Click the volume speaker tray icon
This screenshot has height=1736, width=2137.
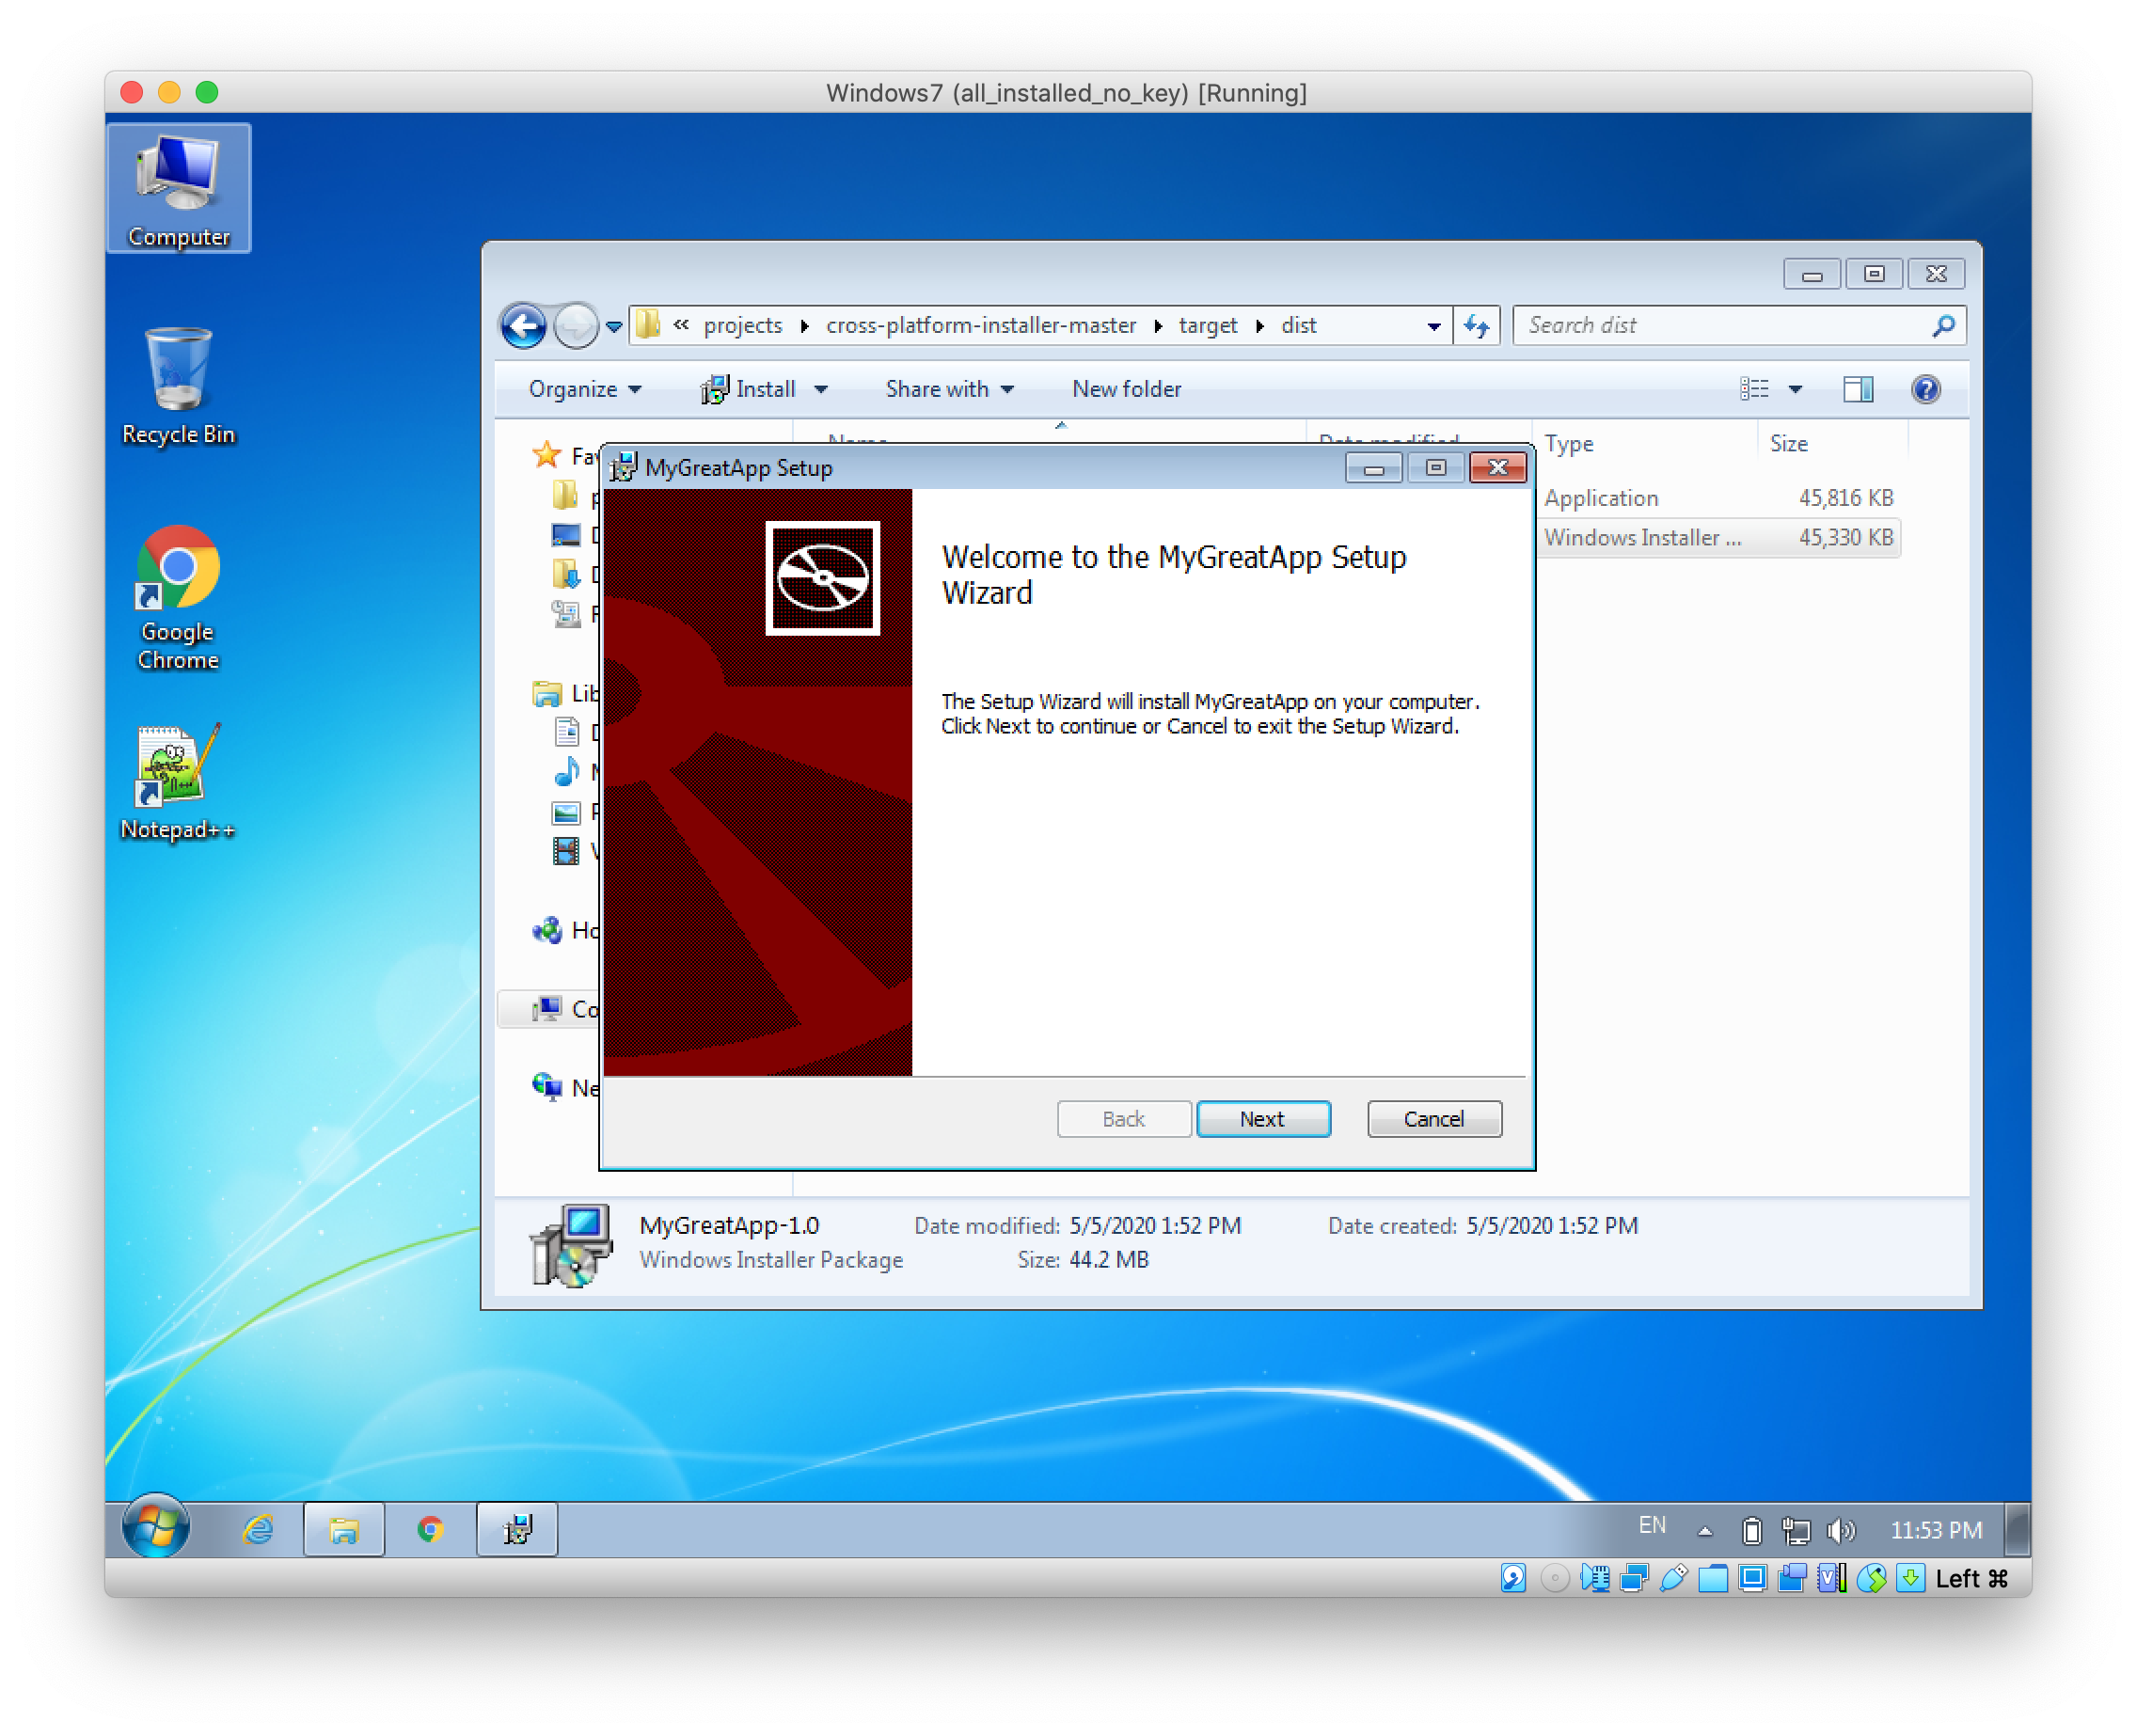tap(1839, 1530)
